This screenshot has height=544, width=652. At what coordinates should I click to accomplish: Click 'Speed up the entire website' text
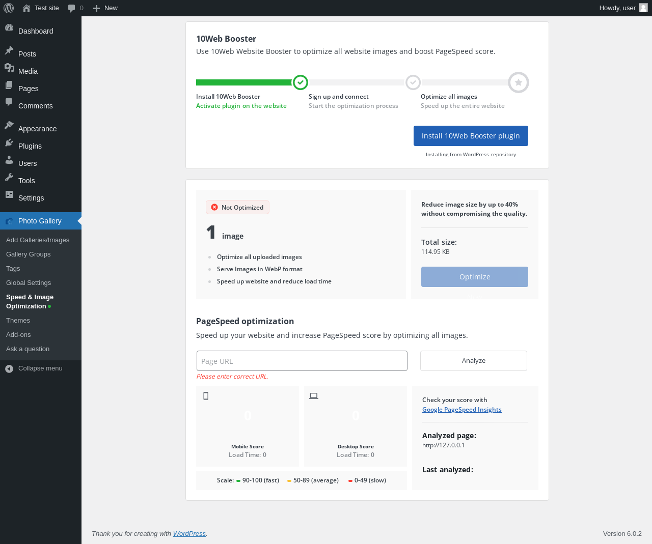[463, 106]
